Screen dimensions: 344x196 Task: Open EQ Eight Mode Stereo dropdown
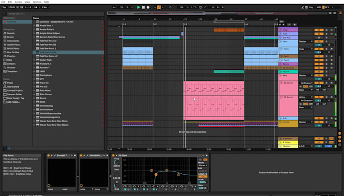(x=203, y=165)
